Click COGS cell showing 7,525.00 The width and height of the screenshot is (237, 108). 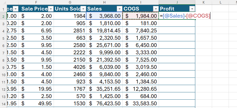click(x=141, y=60)
